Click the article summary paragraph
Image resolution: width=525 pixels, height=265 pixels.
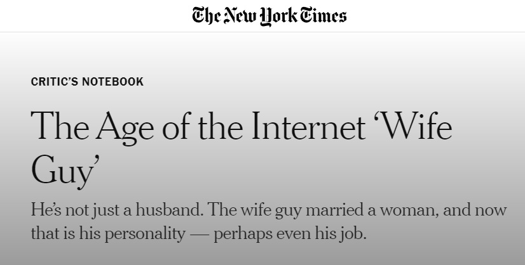[x=269, y=221]
